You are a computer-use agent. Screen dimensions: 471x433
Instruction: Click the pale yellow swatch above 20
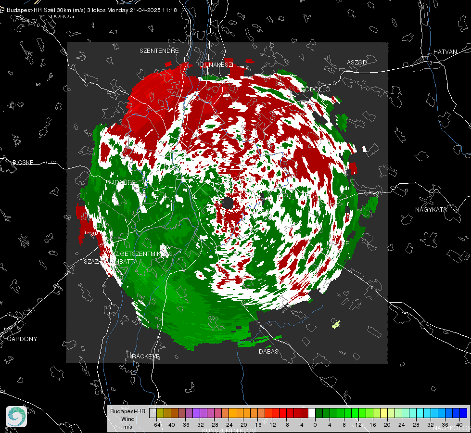click(x=384, y=413)
